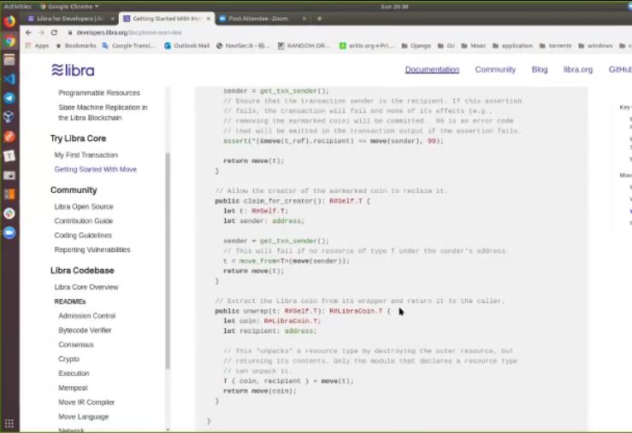Open Visual Studio Code from dock
This screenshot has height=433, width=632.
(x=9, y=79)
